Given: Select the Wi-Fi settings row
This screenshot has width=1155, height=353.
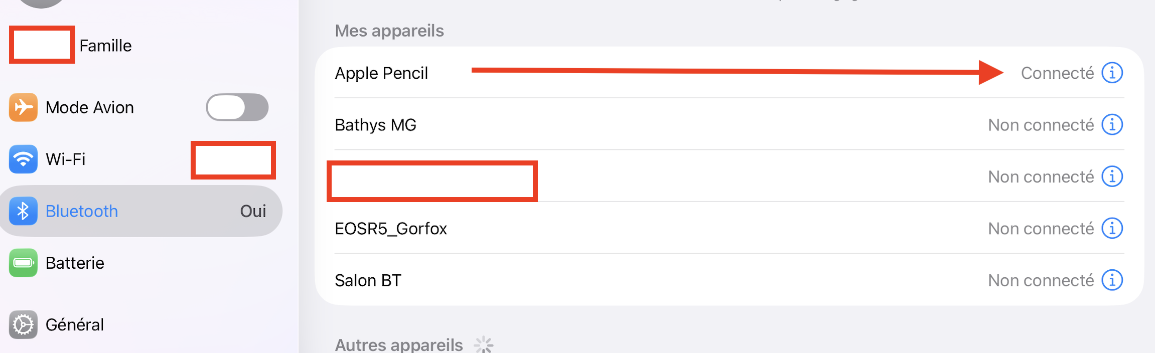Looking at the screenshot, I should (x=66, y=159).
